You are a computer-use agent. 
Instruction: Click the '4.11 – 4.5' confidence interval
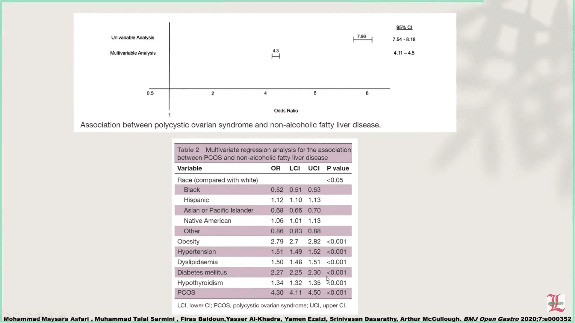404,53
